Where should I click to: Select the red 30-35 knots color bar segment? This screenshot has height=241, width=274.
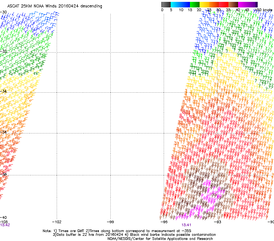(x=224, y=4)
